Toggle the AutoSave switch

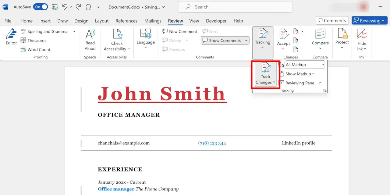[x=41, y=7]
